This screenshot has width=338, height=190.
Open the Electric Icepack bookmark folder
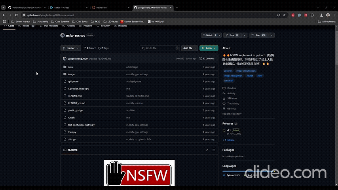pos(21,21)
